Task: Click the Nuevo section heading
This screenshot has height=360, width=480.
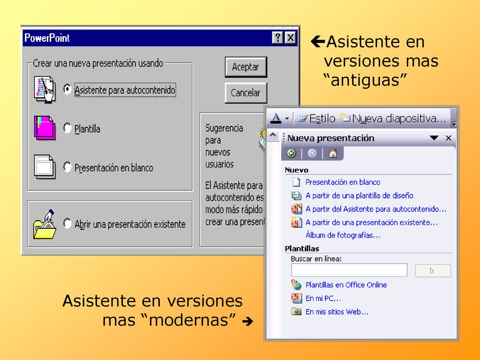Action: point(296,170)
